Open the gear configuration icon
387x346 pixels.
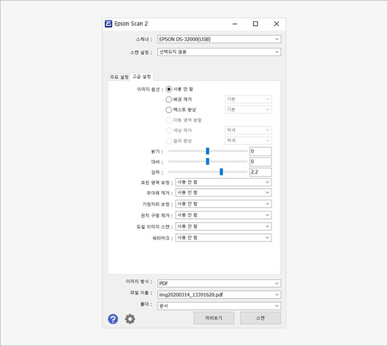point(130,319)
